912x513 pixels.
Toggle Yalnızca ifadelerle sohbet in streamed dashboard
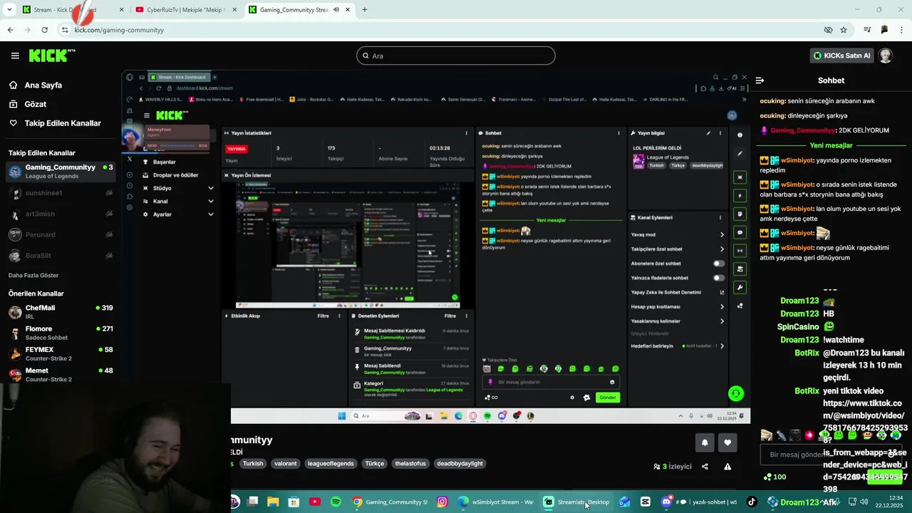[x=719, y=278]
